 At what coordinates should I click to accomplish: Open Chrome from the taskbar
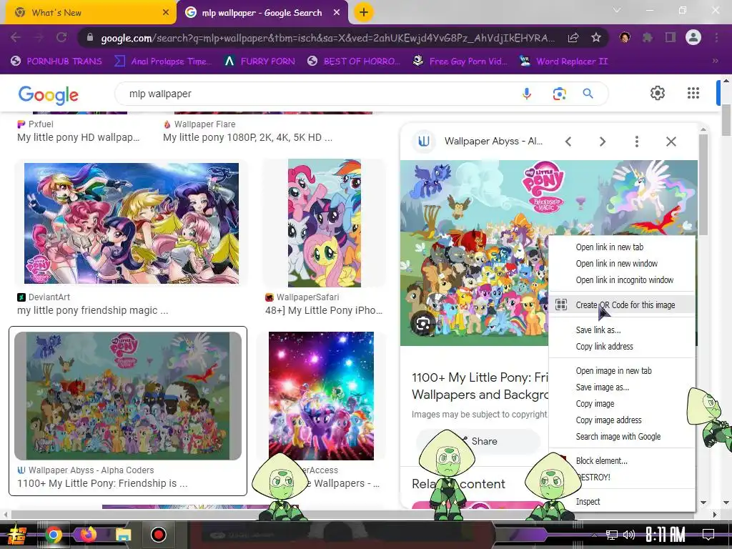click(x=53, y=535)
